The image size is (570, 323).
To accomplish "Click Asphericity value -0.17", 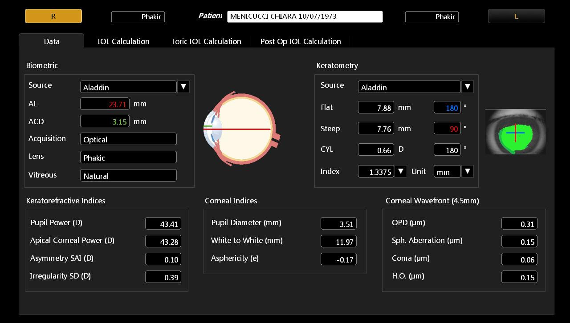I will [338, 259].
